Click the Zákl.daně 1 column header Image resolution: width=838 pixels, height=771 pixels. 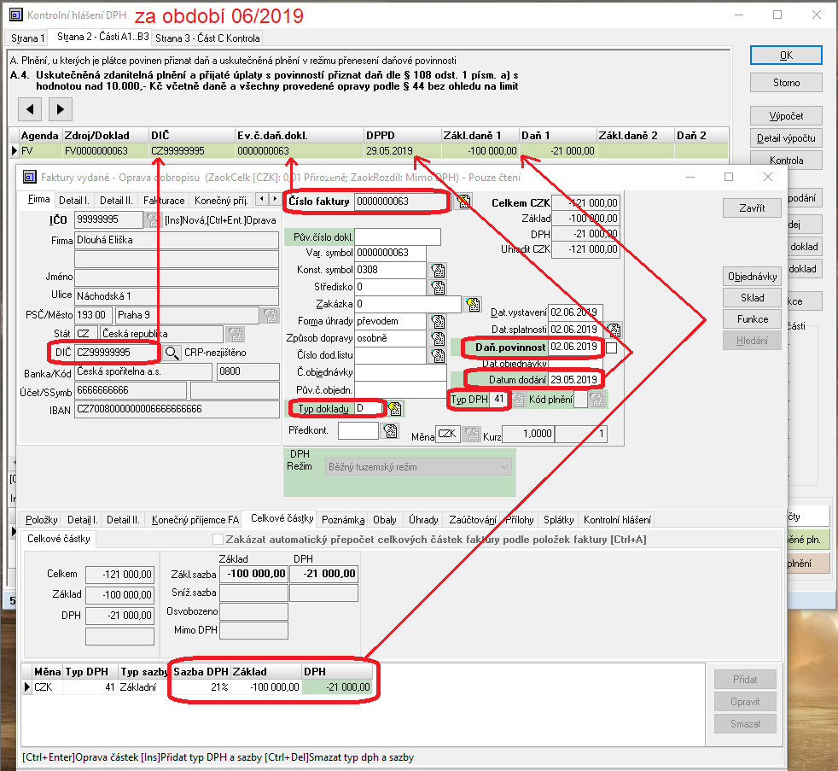tap(480, 136)
